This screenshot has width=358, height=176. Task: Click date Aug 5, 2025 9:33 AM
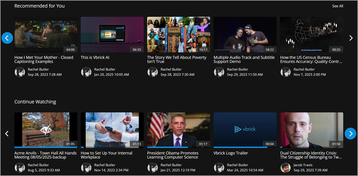(44, 170)
